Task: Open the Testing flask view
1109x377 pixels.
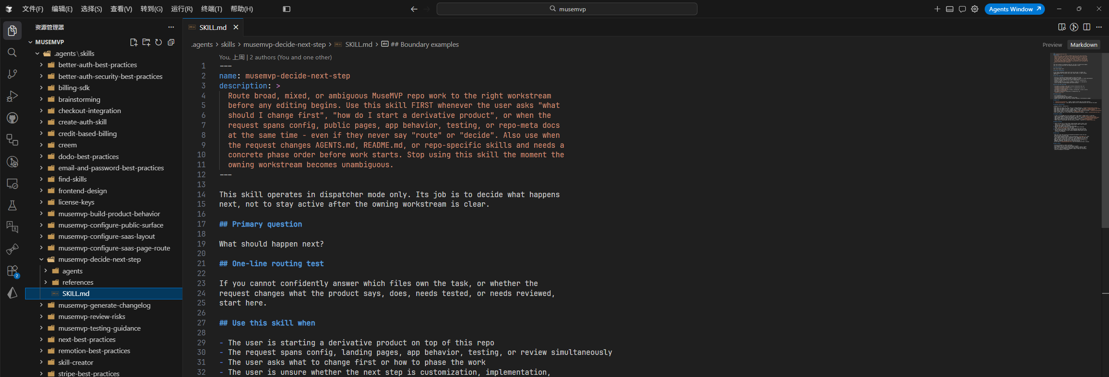Action: (12, 205)
